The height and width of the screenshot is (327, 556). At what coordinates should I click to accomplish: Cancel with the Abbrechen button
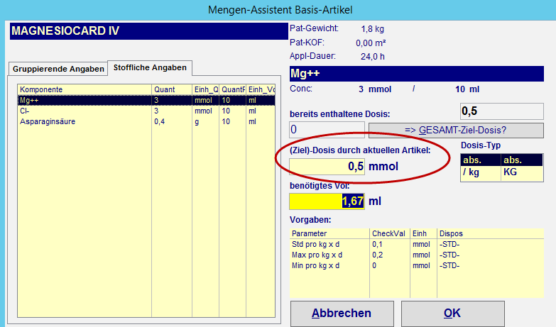click(x=342, y=314)
